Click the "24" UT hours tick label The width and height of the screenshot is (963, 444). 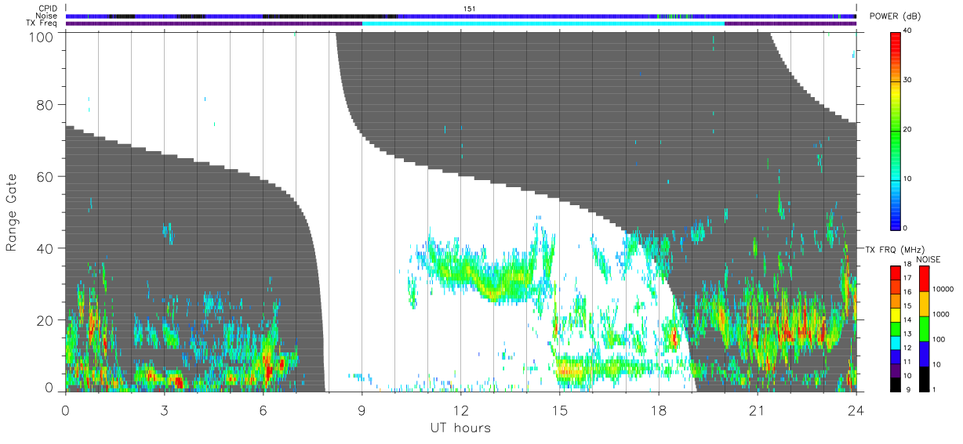coord(856,410)
